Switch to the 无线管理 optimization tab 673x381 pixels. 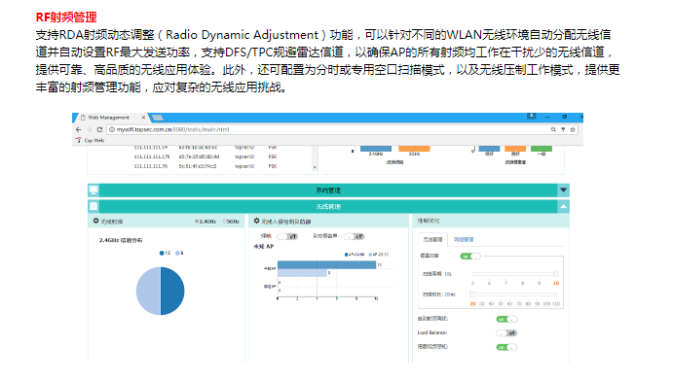(432, 240)
